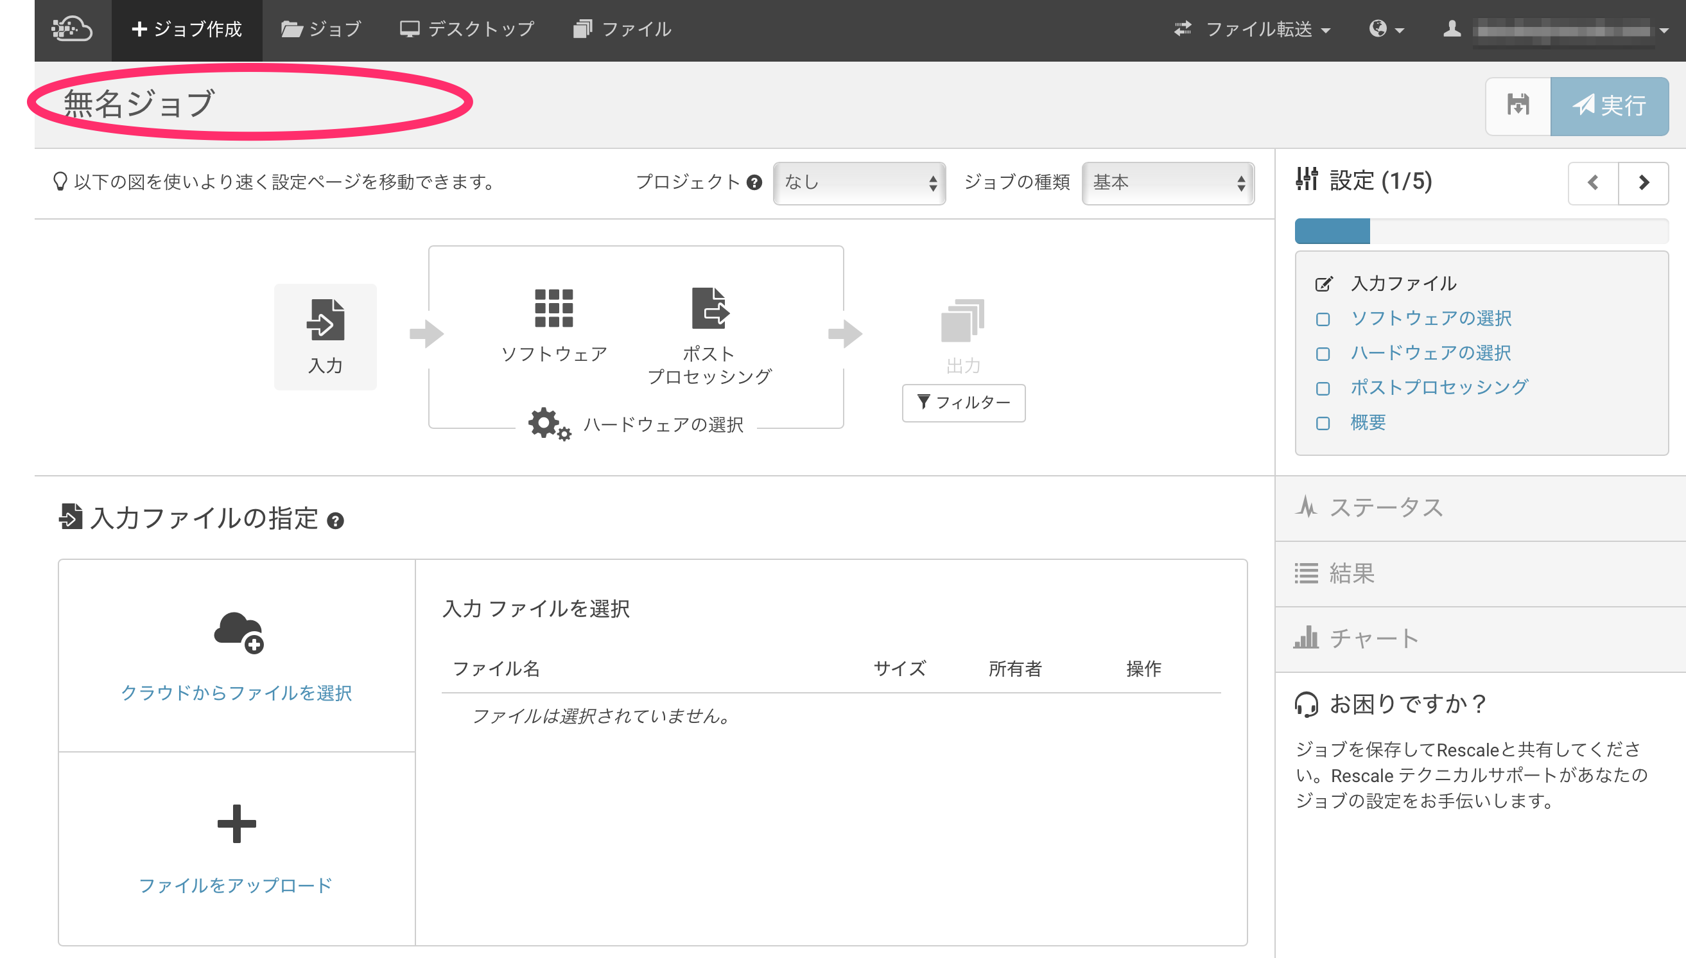Select the ソフトウェア grid icon
The width and height of the screenshot is (1686, 958).
coord(553,308)
